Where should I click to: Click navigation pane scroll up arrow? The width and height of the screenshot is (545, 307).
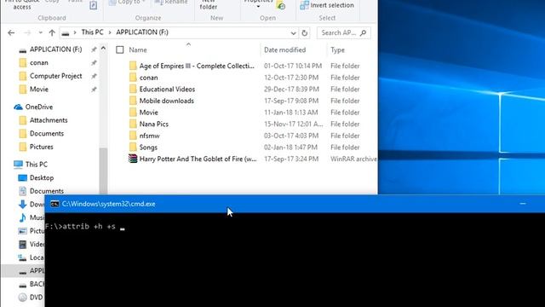(103, 49)
